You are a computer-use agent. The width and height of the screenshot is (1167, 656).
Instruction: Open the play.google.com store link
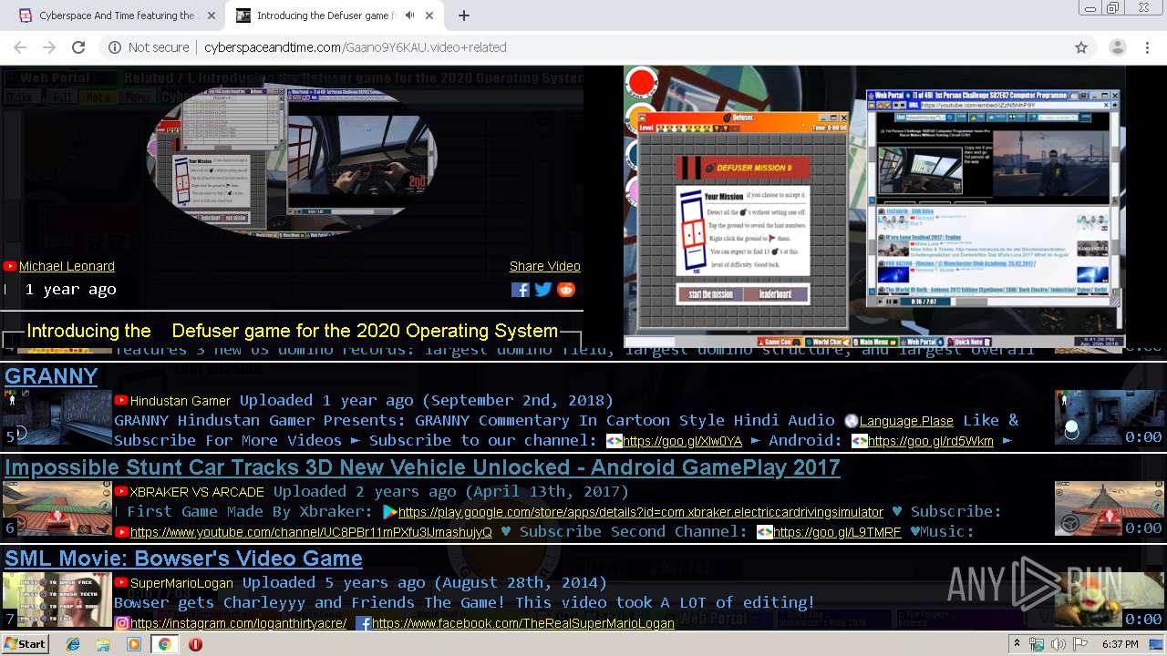641,512
